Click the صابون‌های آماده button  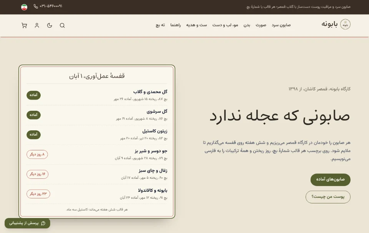click(331, 180)
